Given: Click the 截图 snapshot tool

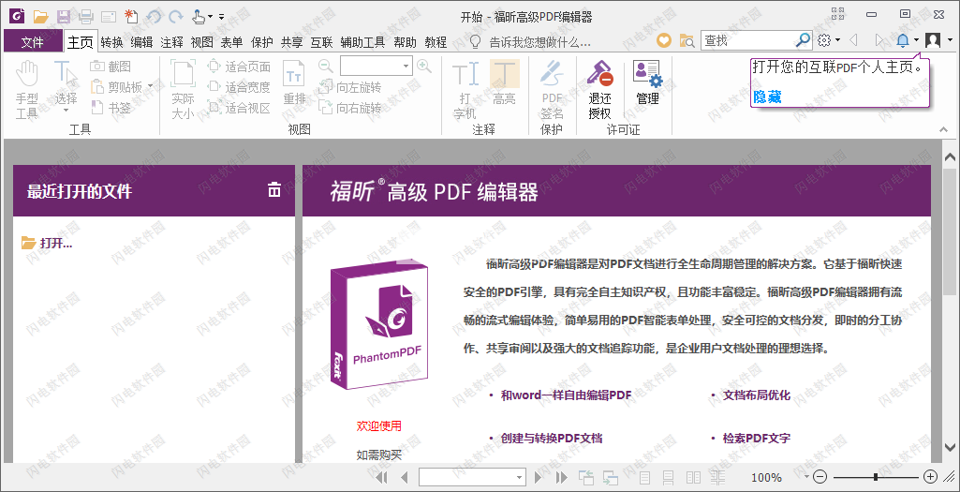Looking at the screenshot, I should [x=111, y=67].
